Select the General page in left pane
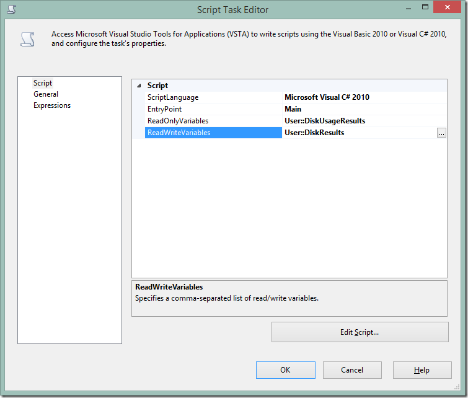 click(46, 94)
